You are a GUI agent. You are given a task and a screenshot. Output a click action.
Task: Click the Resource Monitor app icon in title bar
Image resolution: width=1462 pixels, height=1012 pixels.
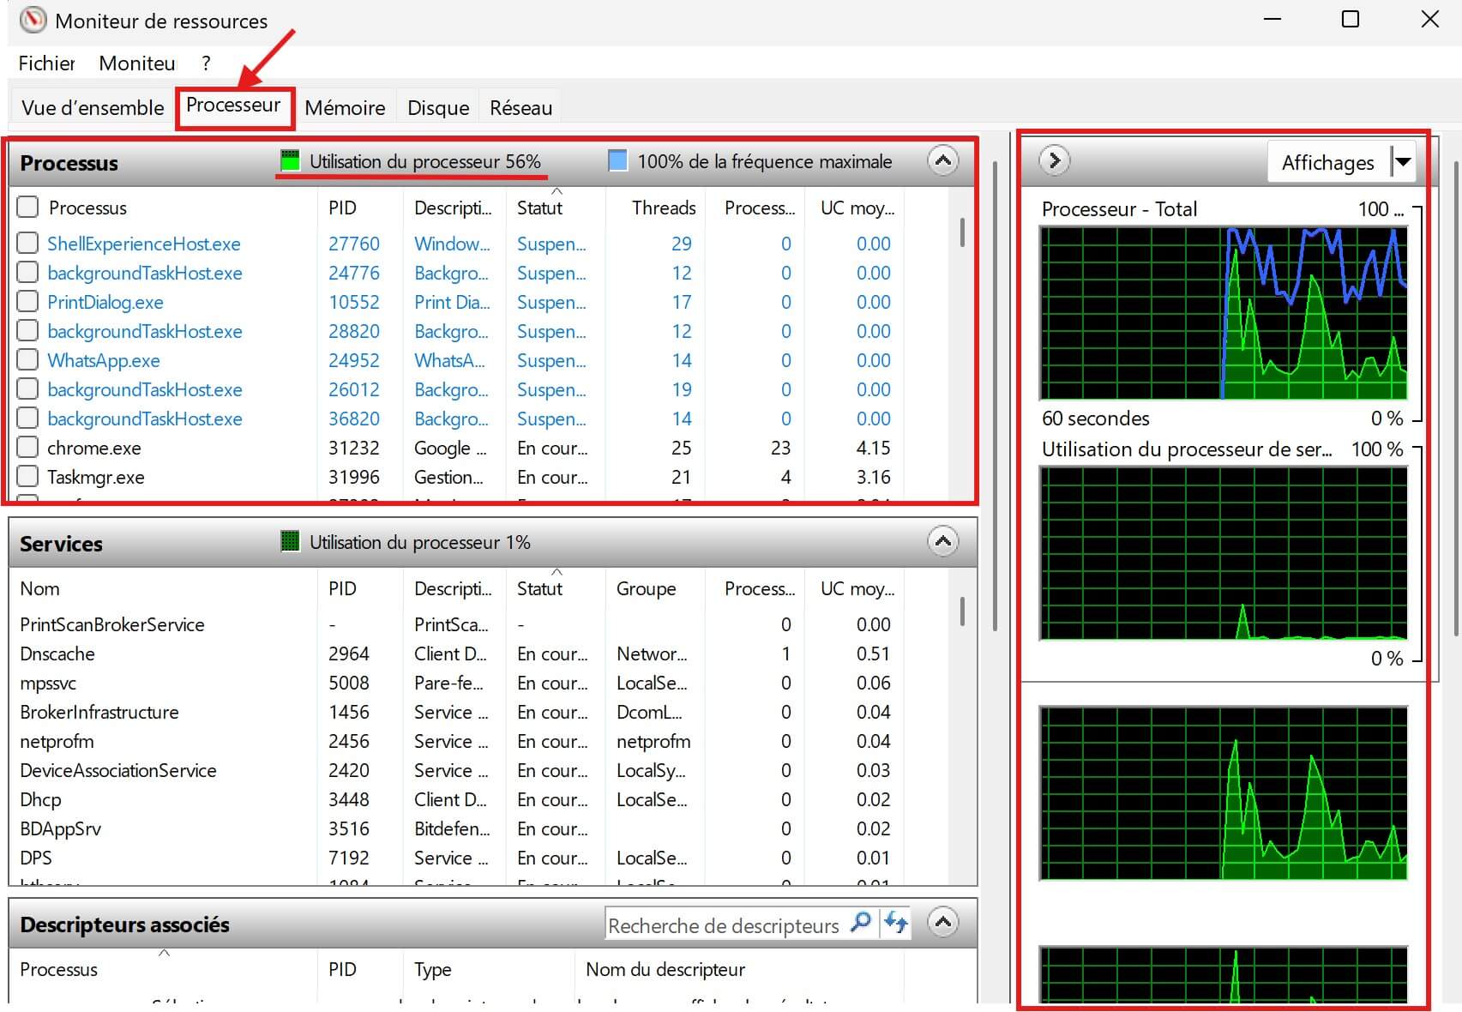pos(33,19)
